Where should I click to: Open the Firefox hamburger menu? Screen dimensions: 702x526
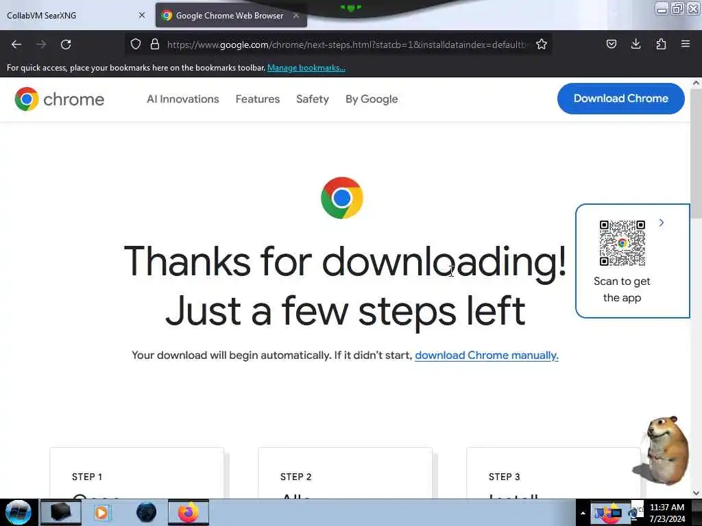pyautogui.click(x=686, y=44)
